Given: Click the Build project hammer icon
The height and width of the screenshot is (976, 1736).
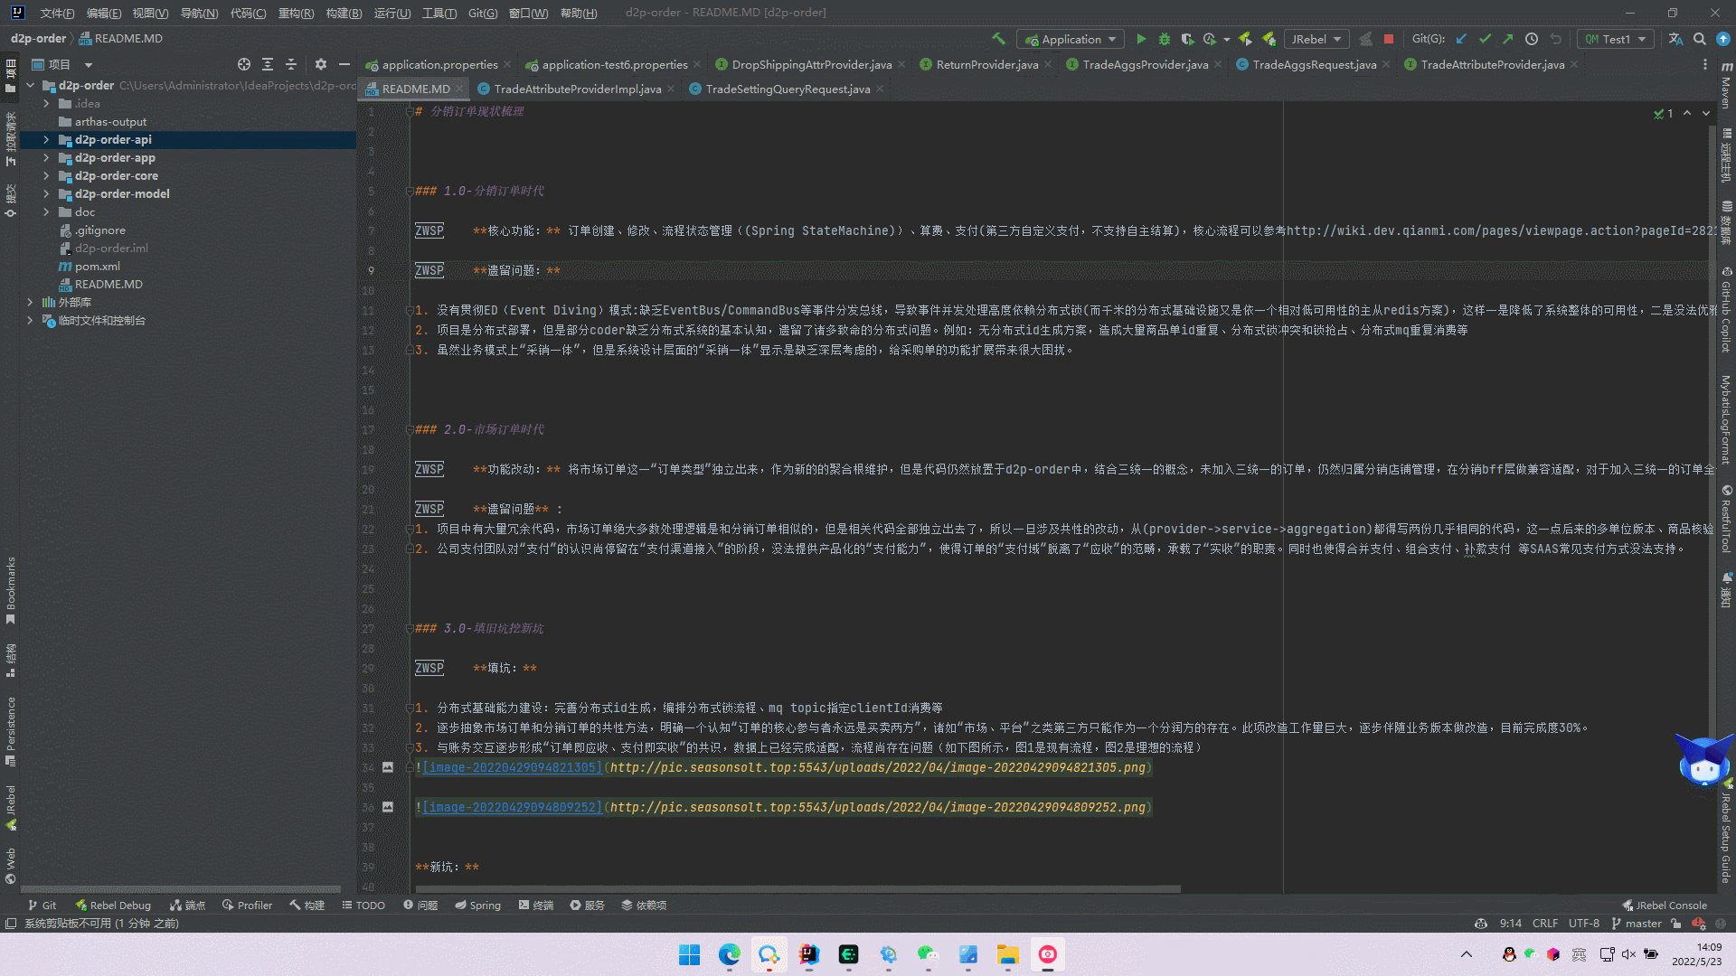Looking at the screenshot, I should pos(998,39).
